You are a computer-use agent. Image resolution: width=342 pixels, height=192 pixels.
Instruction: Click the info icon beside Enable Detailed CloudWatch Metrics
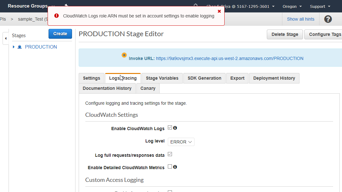click(175, 167)
